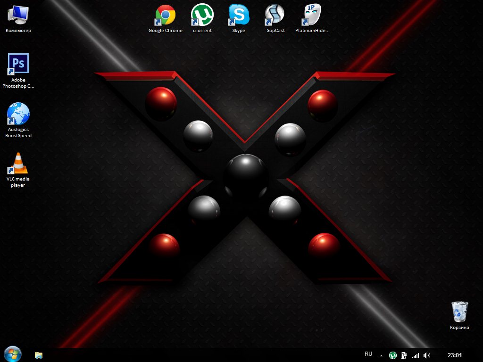
Task: Click Auslogics BoostSpeed globe icon
Action: click(18, 114)
